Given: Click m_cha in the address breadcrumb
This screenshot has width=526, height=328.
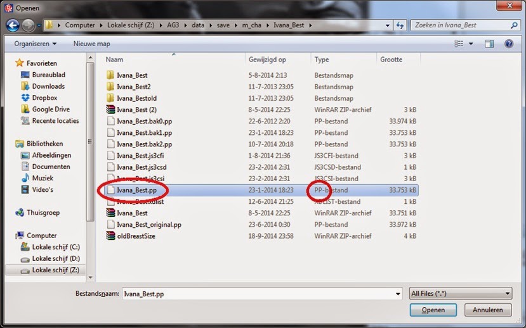Looking at the screenshot, I should coord(252,25).
